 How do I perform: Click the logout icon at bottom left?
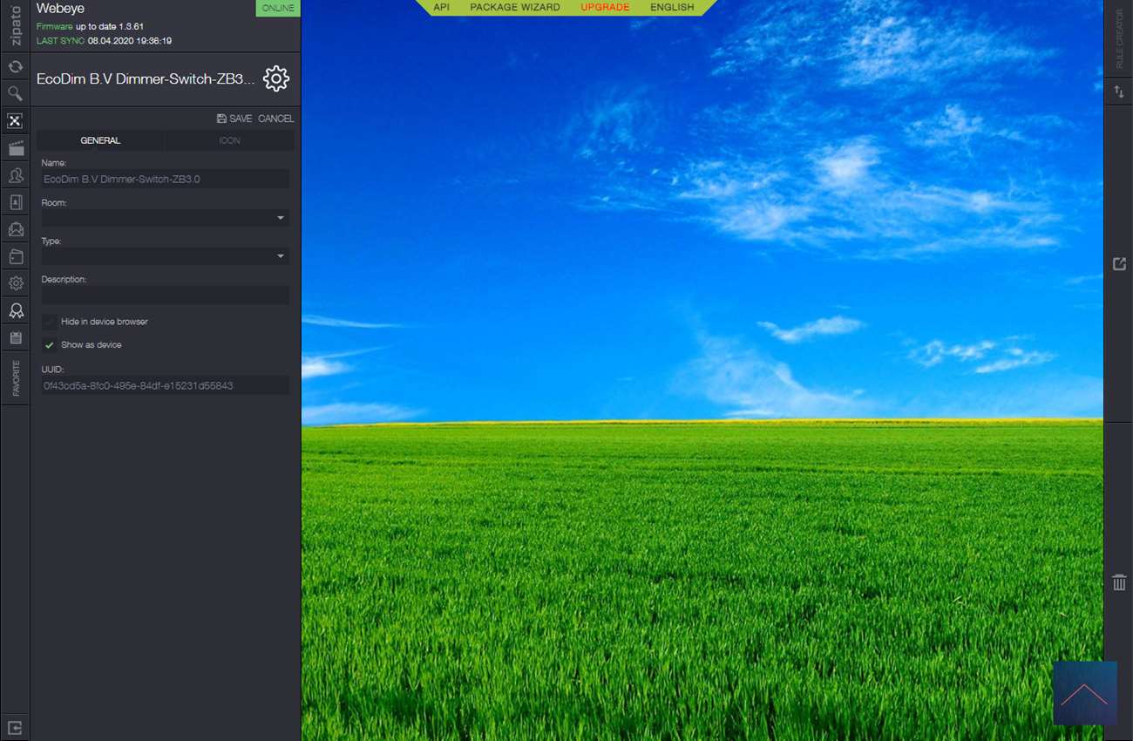pos(15,727)
